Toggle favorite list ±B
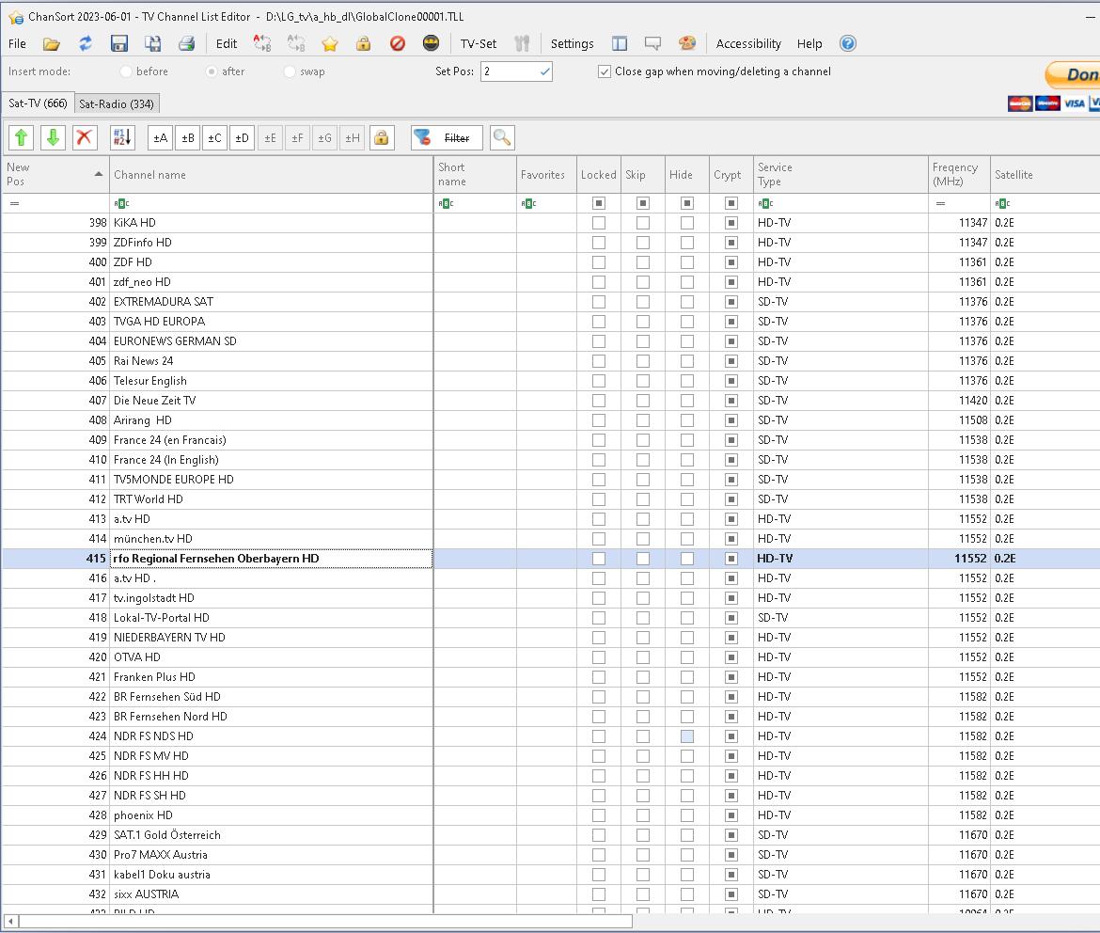Viewport: 1100px width, 933px height. (x=188, y=137)
